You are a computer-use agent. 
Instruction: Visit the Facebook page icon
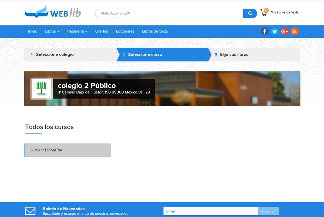point(265,32)
